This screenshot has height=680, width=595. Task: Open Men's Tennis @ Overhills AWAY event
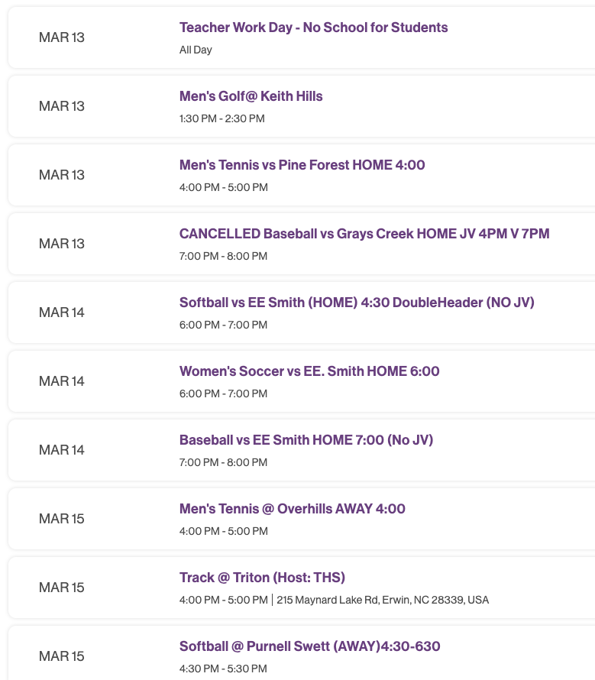292,509
